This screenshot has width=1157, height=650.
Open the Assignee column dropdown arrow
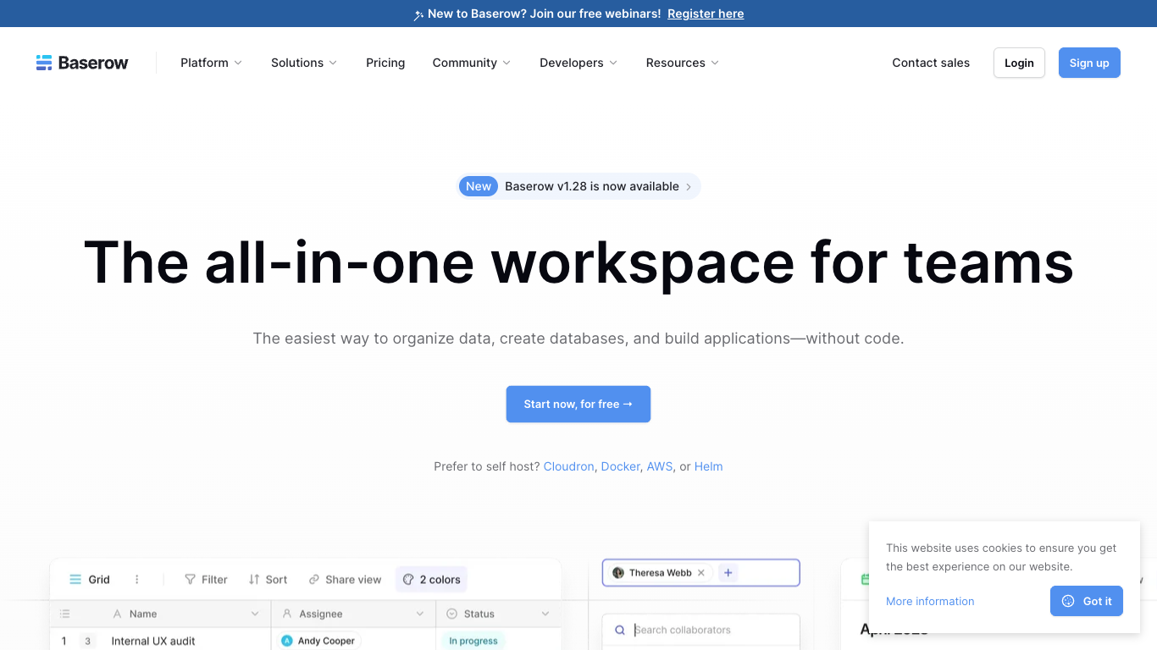point(420,614)
